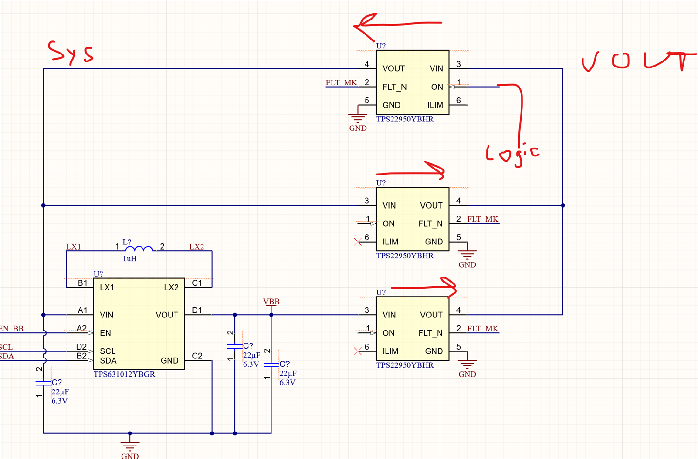Image resolution: width=698 pixels, height=459 pixels.
Task: Select GND symbol on the middle load switch
Action: 467,255
